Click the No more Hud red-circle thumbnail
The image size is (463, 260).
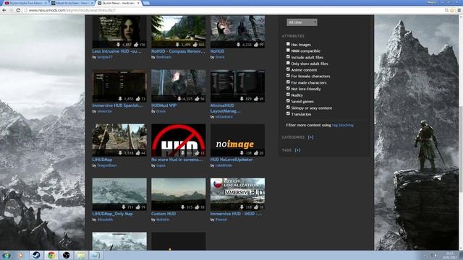179,140
